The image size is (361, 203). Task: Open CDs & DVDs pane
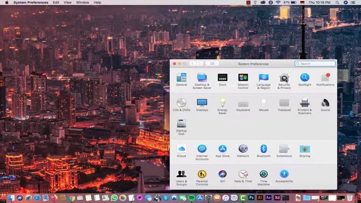pos(182,105)
